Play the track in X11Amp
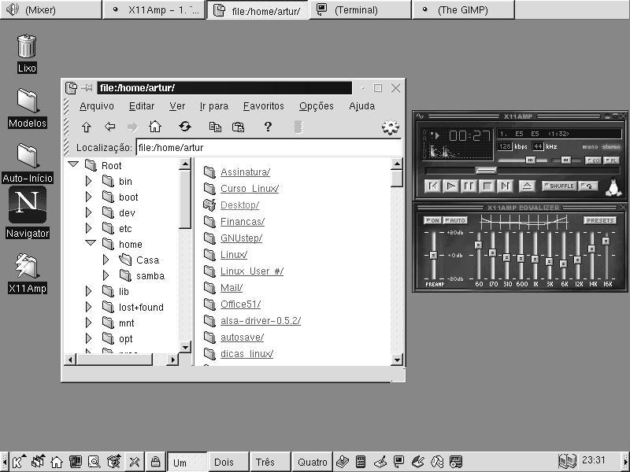 (450, 186)
